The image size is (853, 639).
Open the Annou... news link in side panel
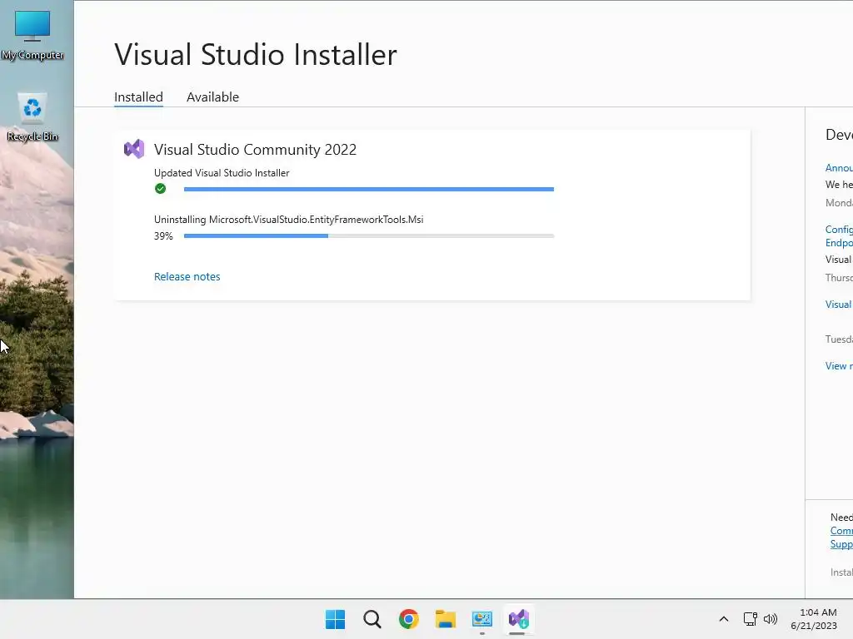[839, 168]
